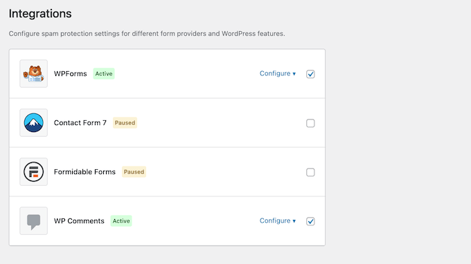Click the Contact Form 7 mountain icon
The width and height of the screenshot is (471, 264).
pos(34,123)
